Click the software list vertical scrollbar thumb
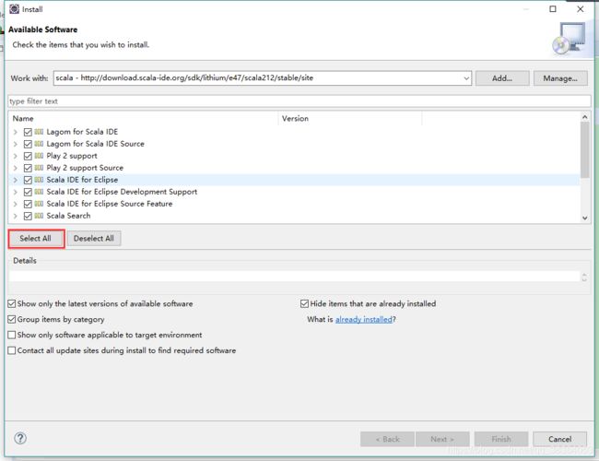This screenshot has width=599, height=461. click(x=585, y=150)
